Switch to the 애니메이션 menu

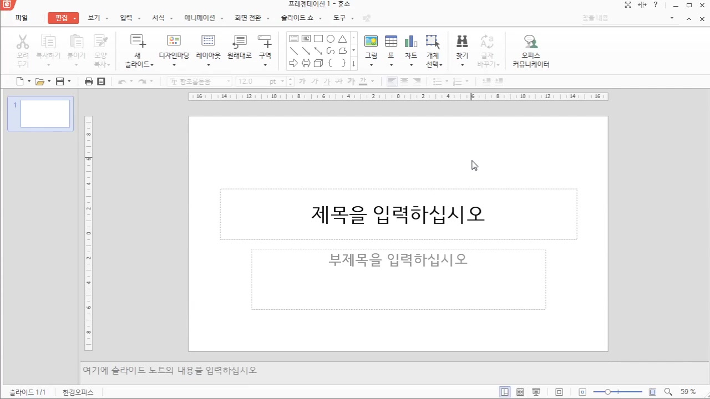[x=200, y=17]
